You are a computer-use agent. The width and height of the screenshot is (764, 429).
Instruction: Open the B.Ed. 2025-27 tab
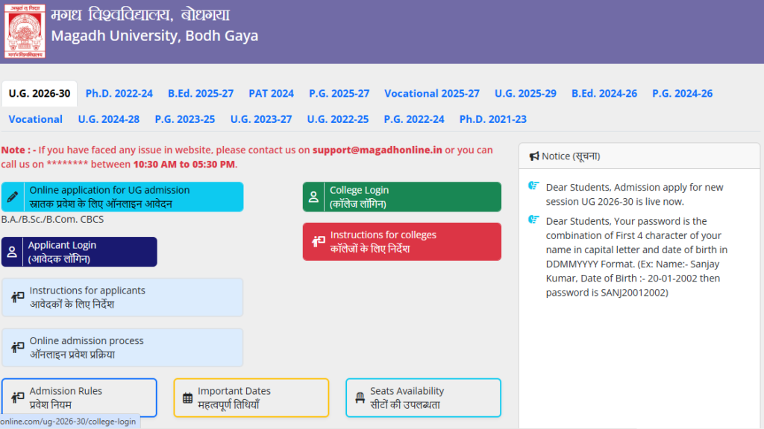click(x=201, y=93)
